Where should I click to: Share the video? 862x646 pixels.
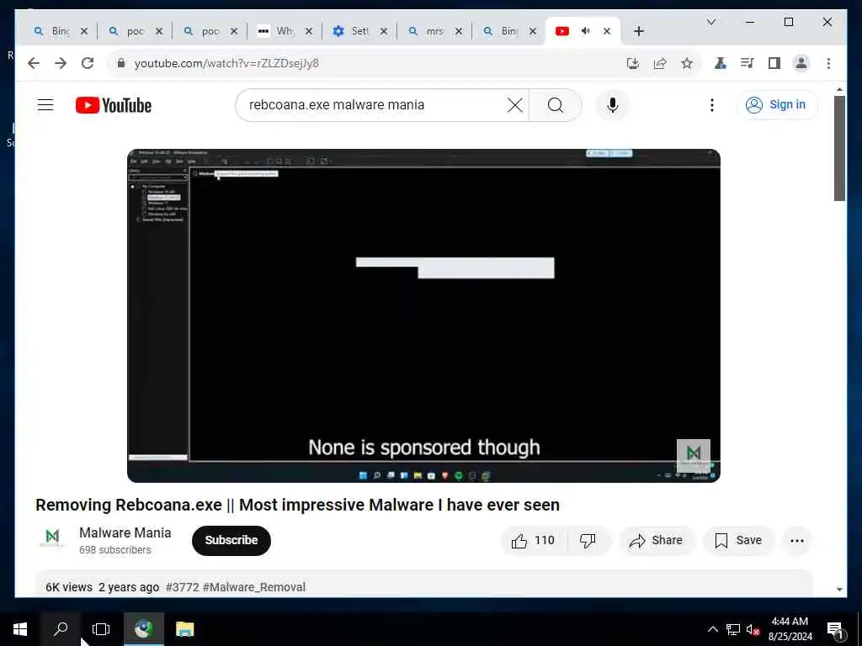tap(656, 541)
